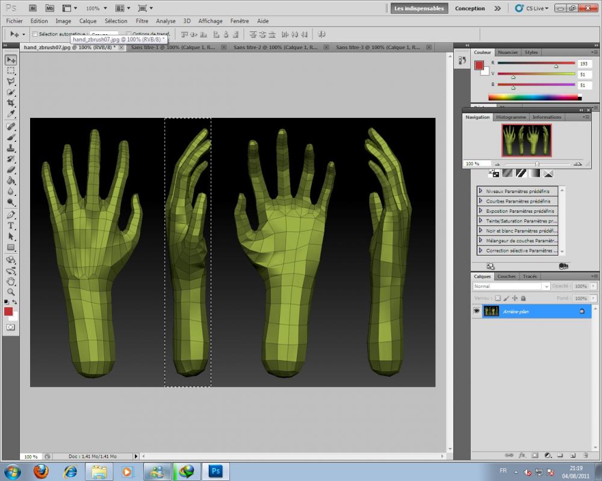This screenshot has height=481, width=602.
Task: Click the foreground color swatch in Couleur panel
Action: [479, 66]
